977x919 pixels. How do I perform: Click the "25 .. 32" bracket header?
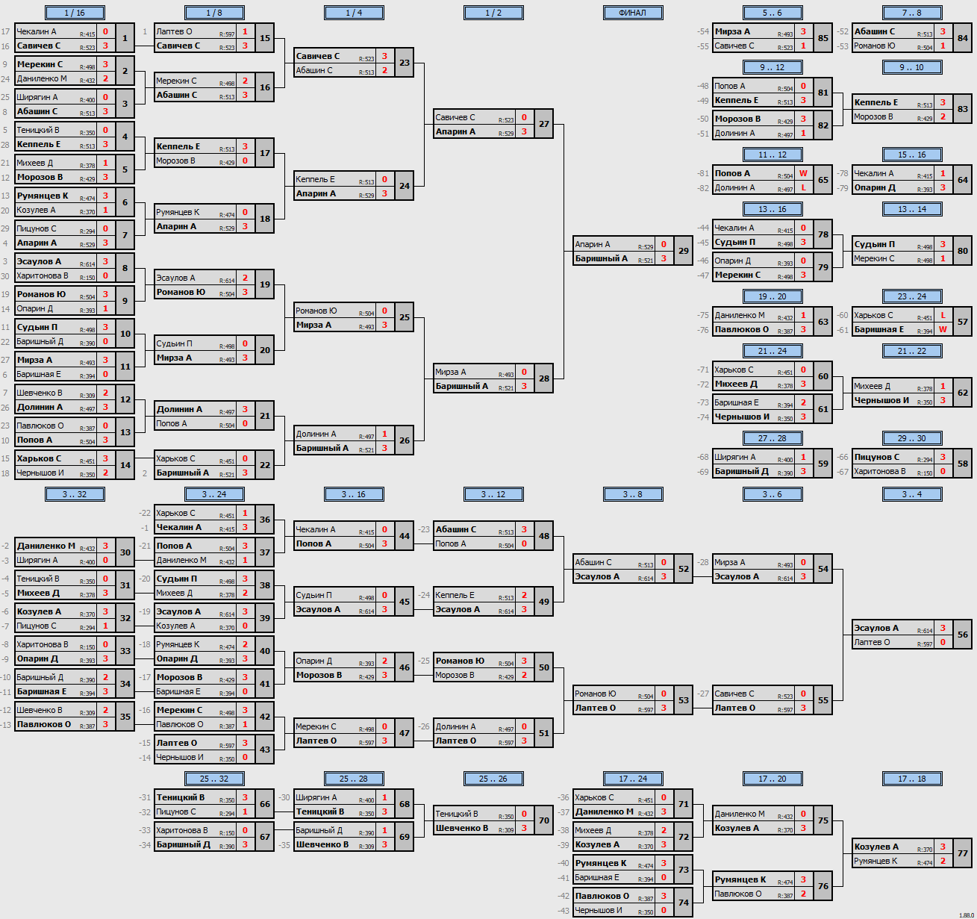click(214, 779)
